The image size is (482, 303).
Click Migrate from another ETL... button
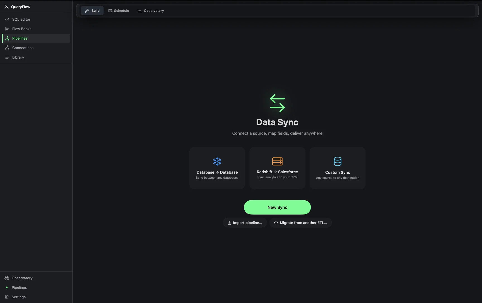[301, 223]
